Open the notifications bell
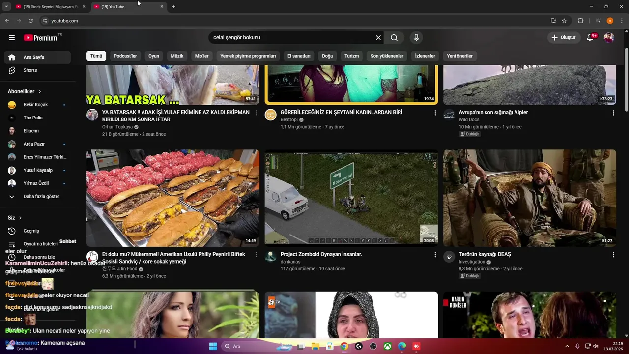Viewport: 629px width, 354px height. click(x=591, y=38)
